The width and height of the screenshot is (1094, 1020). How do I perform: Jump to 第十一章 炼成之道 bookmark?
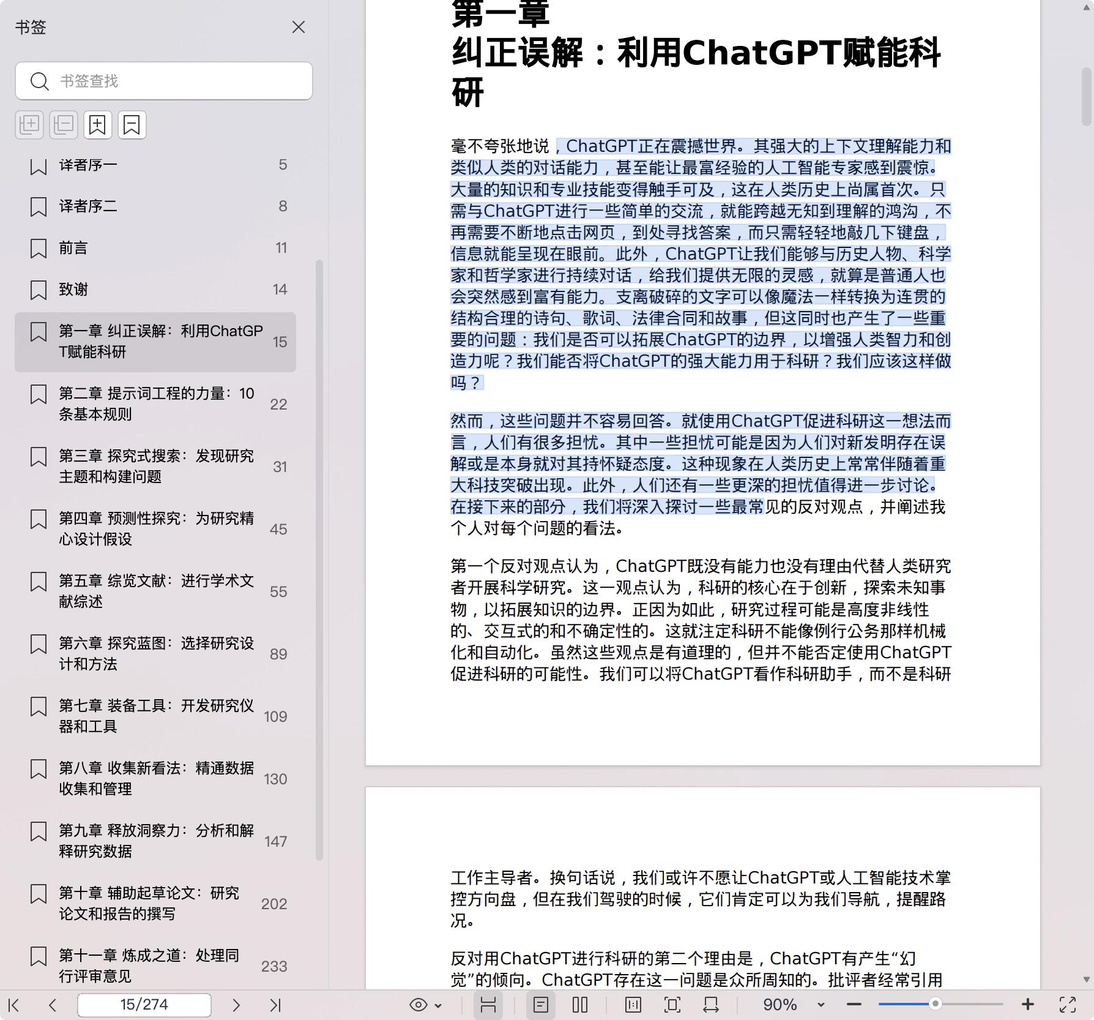(155, 966)
